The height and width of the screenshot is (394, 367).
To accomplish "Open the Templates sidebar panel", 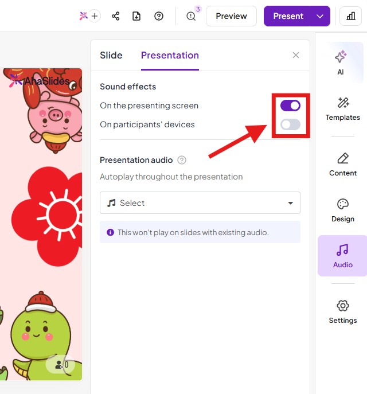I will click(343, 109).
